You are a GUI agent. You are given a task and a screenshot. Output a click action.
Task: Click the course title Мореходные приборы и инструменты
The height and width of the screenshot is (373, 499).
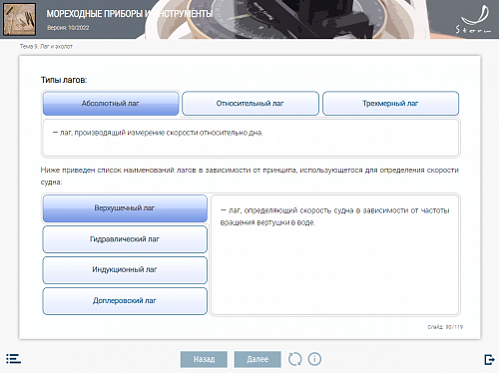point(130,14)
